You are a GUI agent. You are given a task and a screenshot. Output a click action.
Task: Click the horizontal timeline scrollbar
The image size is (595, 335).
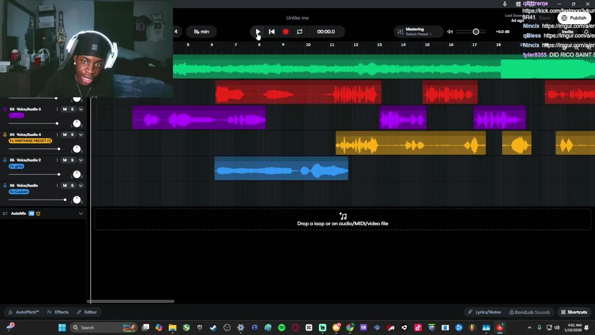tap(132, 301)
